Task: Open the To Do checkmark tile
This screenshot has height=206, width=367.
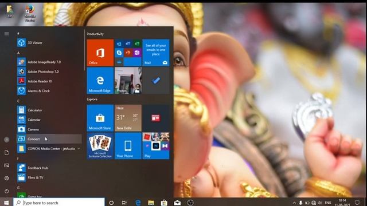Action: click(156, 81)
